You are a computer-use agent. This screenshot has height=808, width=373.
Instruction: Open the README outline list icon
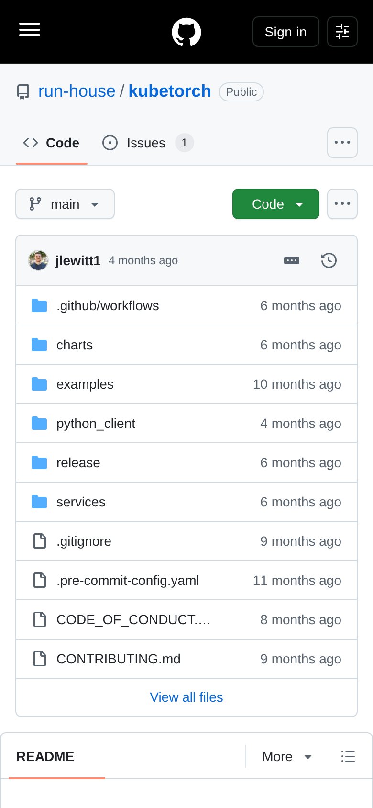pos(348,756)
